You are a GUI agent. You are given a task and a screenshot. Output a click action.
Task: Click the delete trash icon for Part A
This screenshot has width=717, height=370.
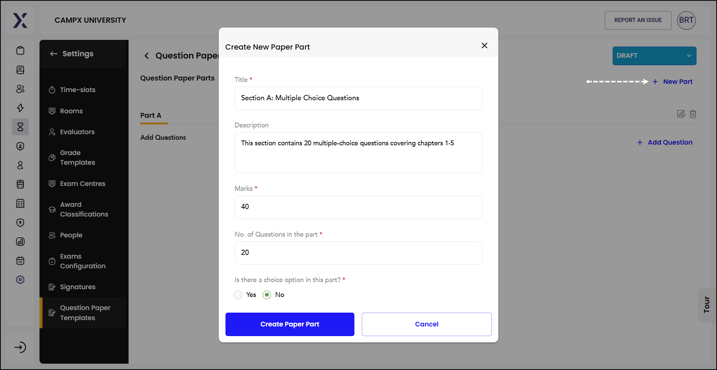coord(693,114)
